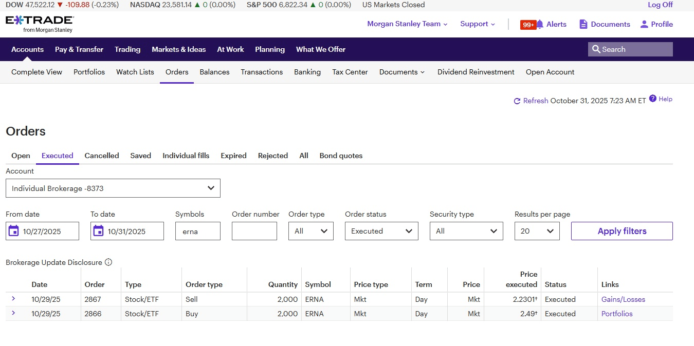Click the Refresh icon
This screenshot has width=694, height=346.
pyautogui.click(x=517, y=101)
